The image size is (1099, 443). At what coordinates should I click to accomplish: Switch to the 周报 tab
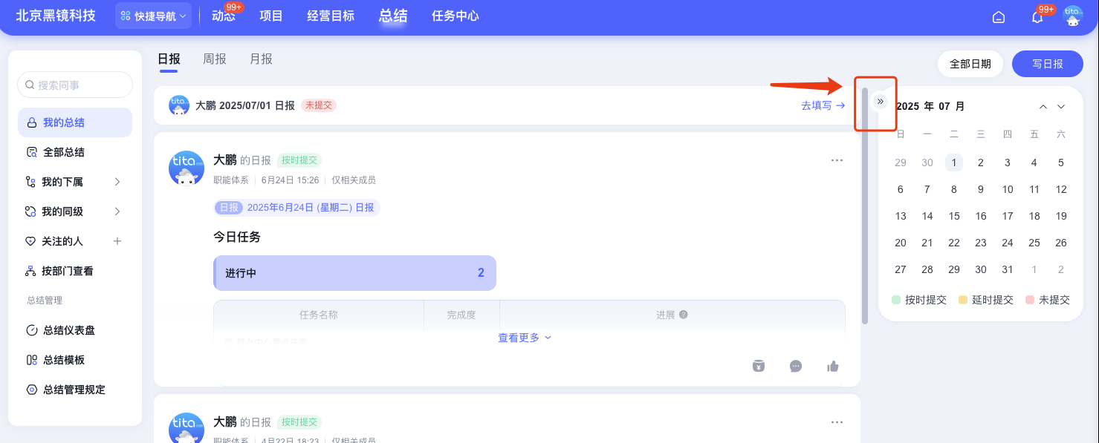pyautogui.click(x=215, y=59)
